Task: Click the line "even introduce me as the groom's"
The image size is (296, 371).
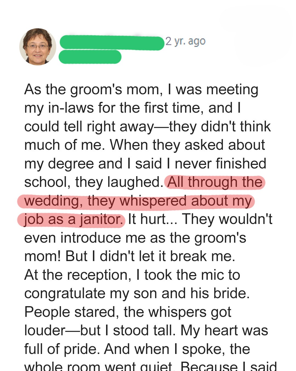Action: 135,238
